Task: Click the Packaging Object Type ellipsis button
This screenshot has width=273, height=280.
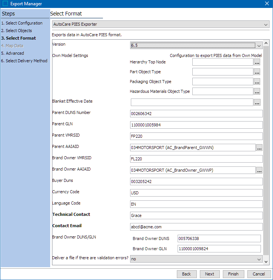Action: [x=257, y=82]
